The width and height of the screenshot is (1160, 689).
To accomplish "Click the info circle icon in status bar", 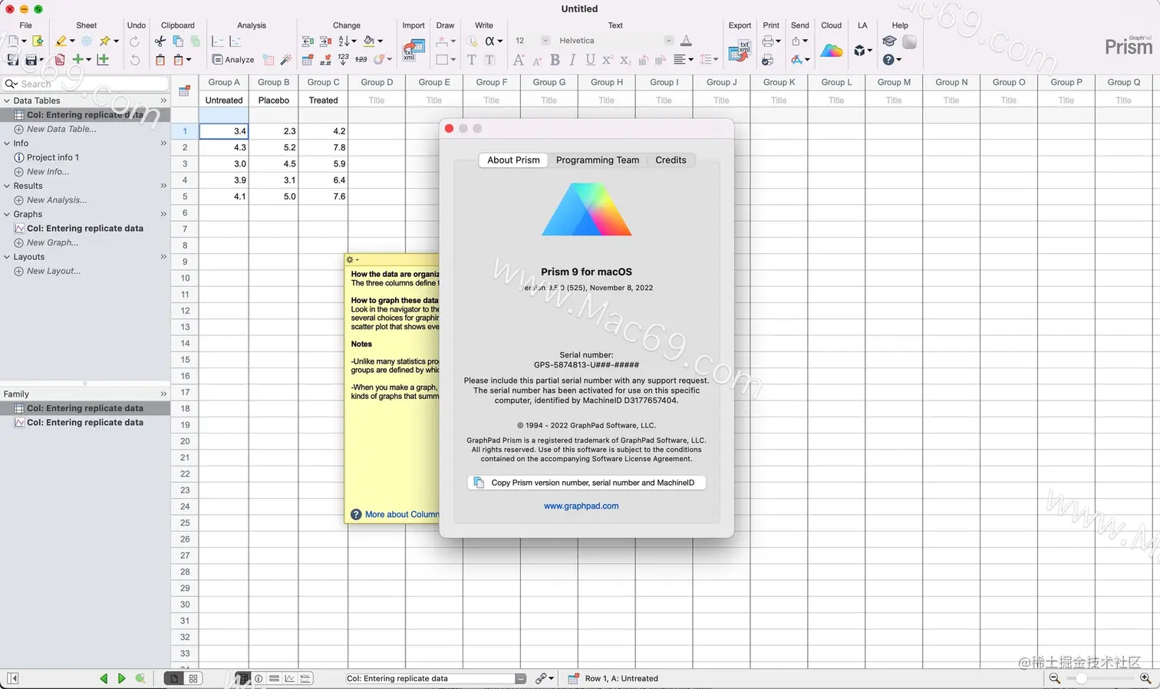I will click(x=259, y=678).
